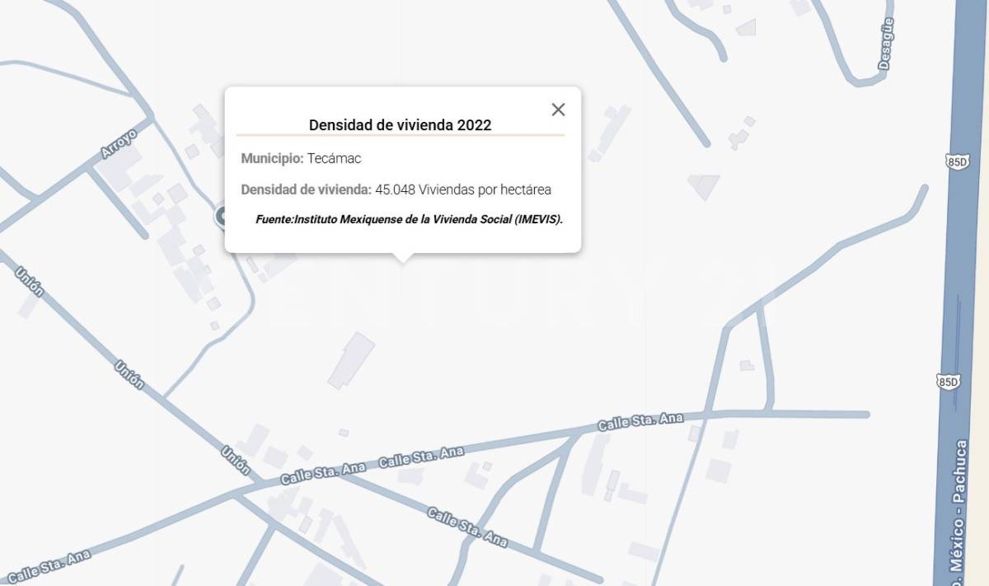Image resolution: width=989 pixels, height=586 pixels.
Task: Close the Densidad de vivienda popup
Action: point(558,110)
